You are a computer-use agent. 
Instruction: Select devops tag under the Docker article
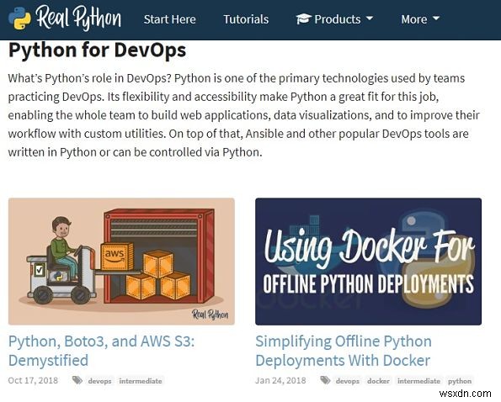click(x=348, y=381)
